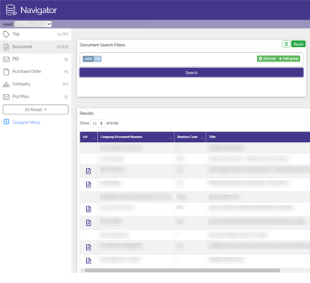Image resolution: width=310 pixels, height=283 pixels.
Task: Reset the document search filters
Action: coord(298,44)
